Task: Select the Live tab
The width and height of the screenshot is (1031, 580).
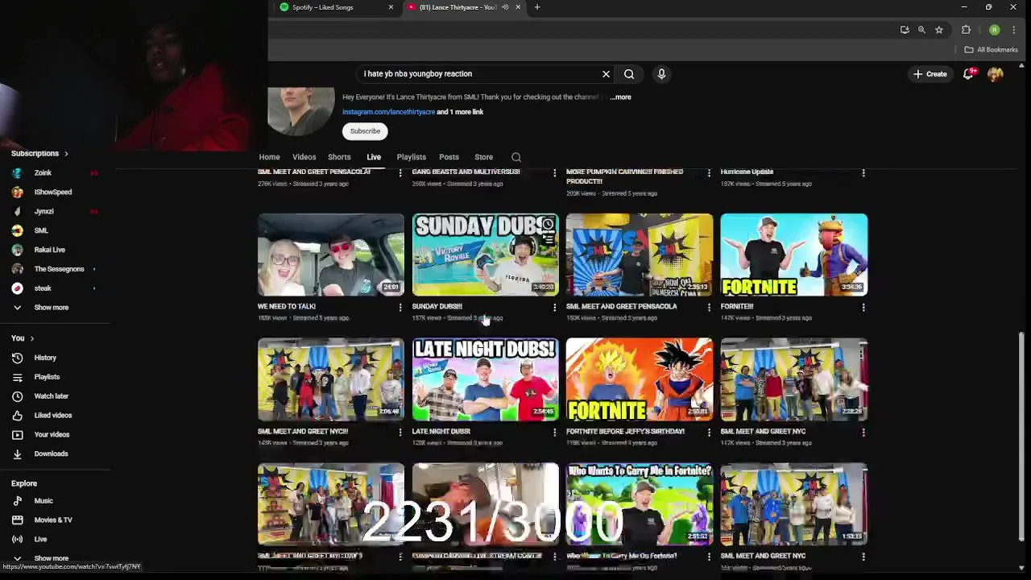Action: [x=374, y=157]
